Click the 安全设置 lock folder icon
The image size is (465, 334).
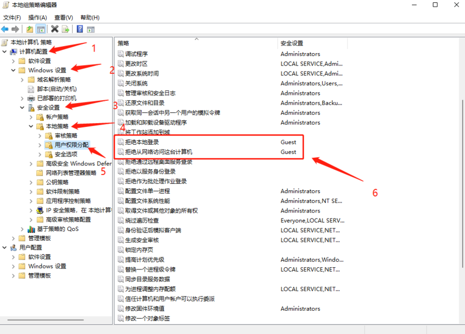31,107
